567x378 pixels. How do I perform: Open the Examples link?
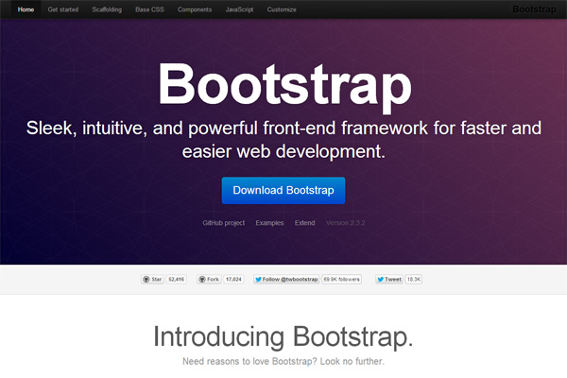269,223
